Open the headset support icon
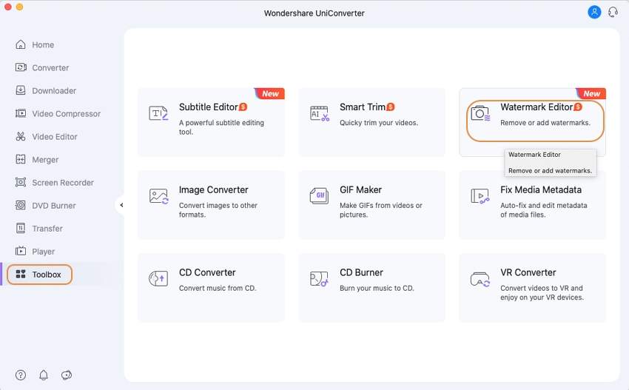This screenshot has height=390, width=629. click(613, 12)
